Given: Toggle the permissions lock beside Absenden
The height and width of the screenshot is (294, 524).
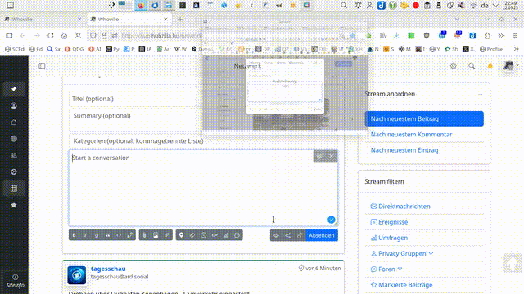Looking at the screenshot, I should tap(300, 235).
